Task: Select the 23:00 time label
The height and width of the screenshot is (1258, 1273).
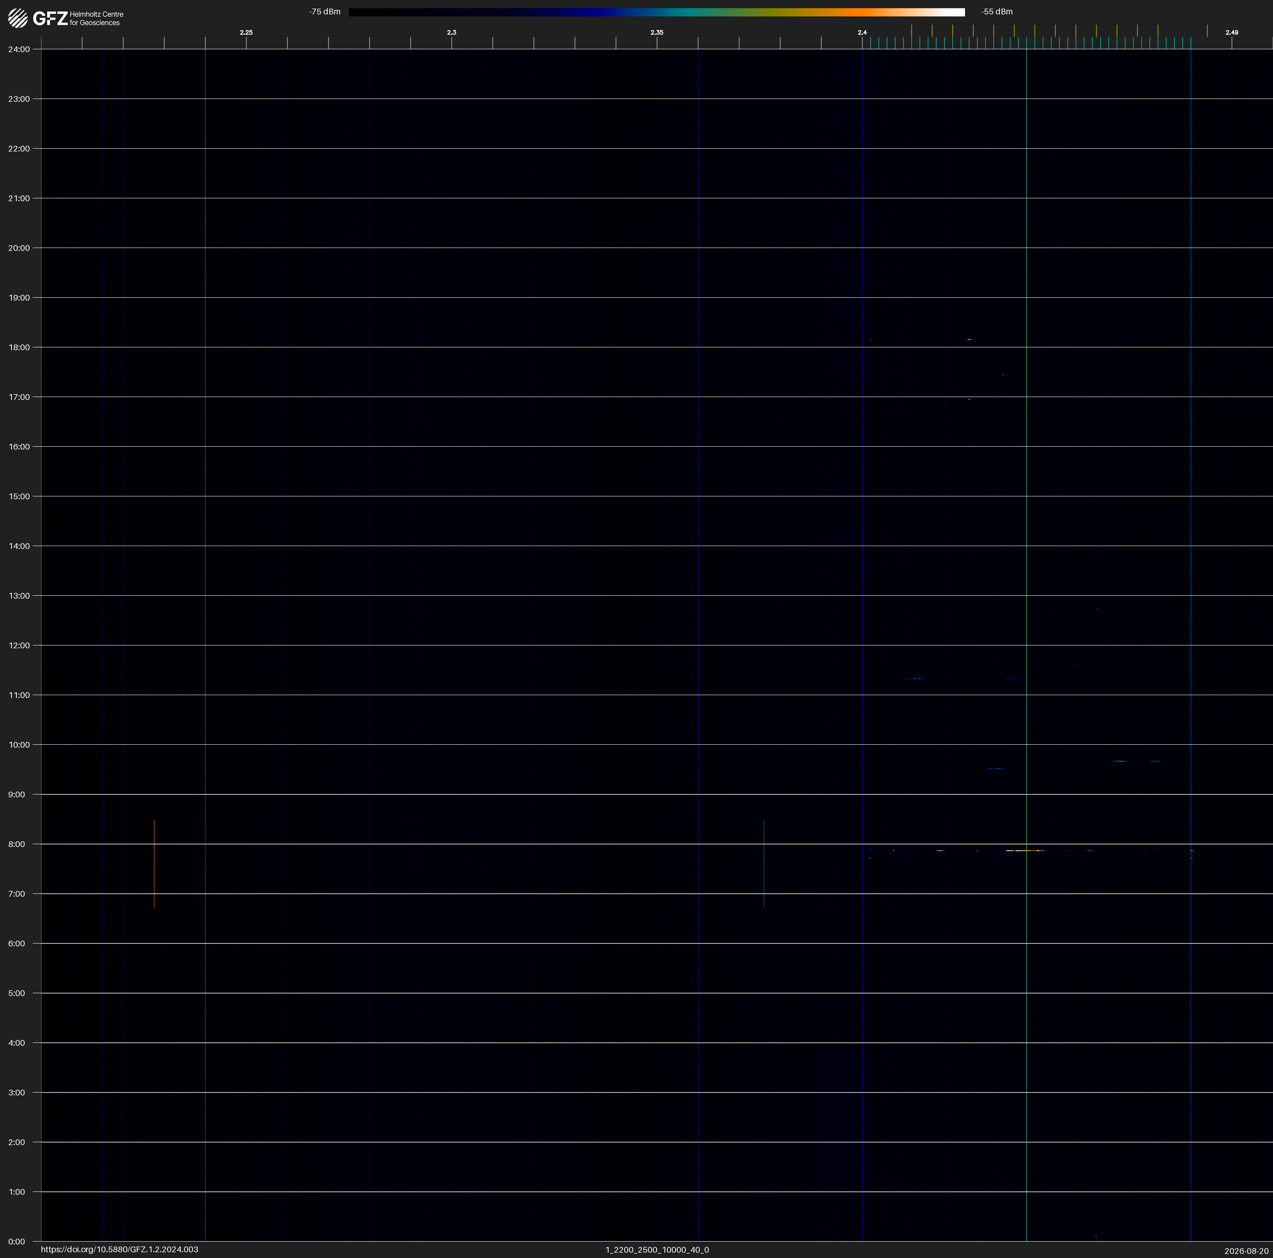Action: click(19, 99)
